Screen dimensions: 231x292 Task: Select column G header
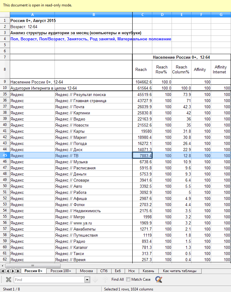[x=221, y=15]
